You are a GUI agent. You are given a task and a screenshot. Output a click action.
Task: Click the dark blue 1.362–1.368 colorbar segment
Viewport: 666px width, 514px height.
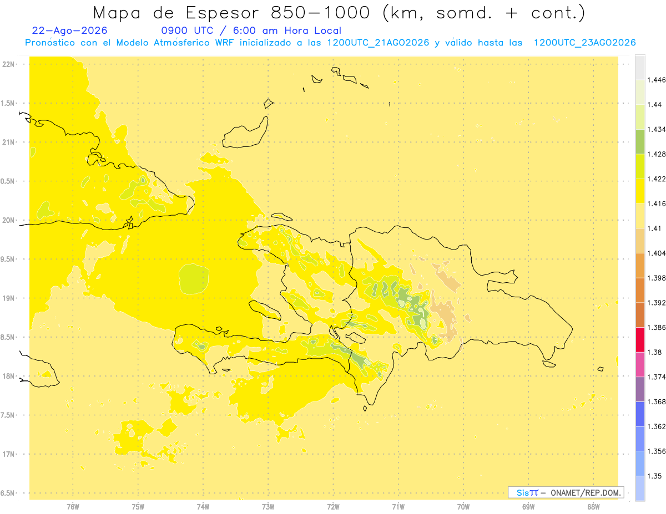pos(640,414)
